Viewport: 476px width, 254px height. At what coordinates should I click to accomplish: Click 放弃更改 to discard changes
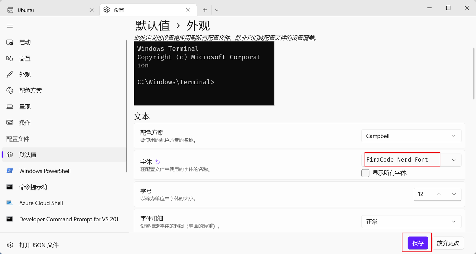click(x=449, y=243)
